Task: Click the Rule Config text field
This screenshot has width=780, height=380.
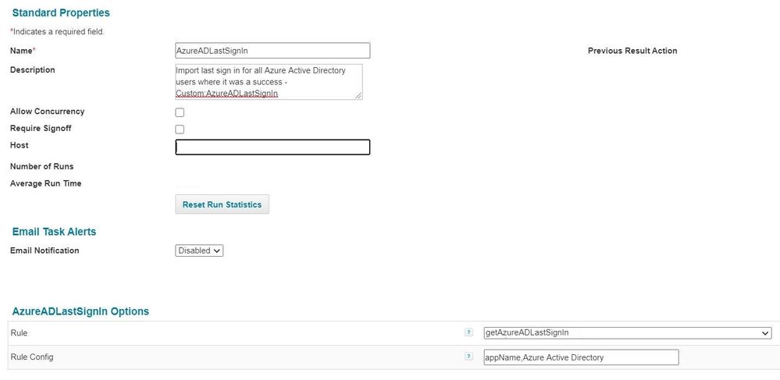Action: click(581, 357)
